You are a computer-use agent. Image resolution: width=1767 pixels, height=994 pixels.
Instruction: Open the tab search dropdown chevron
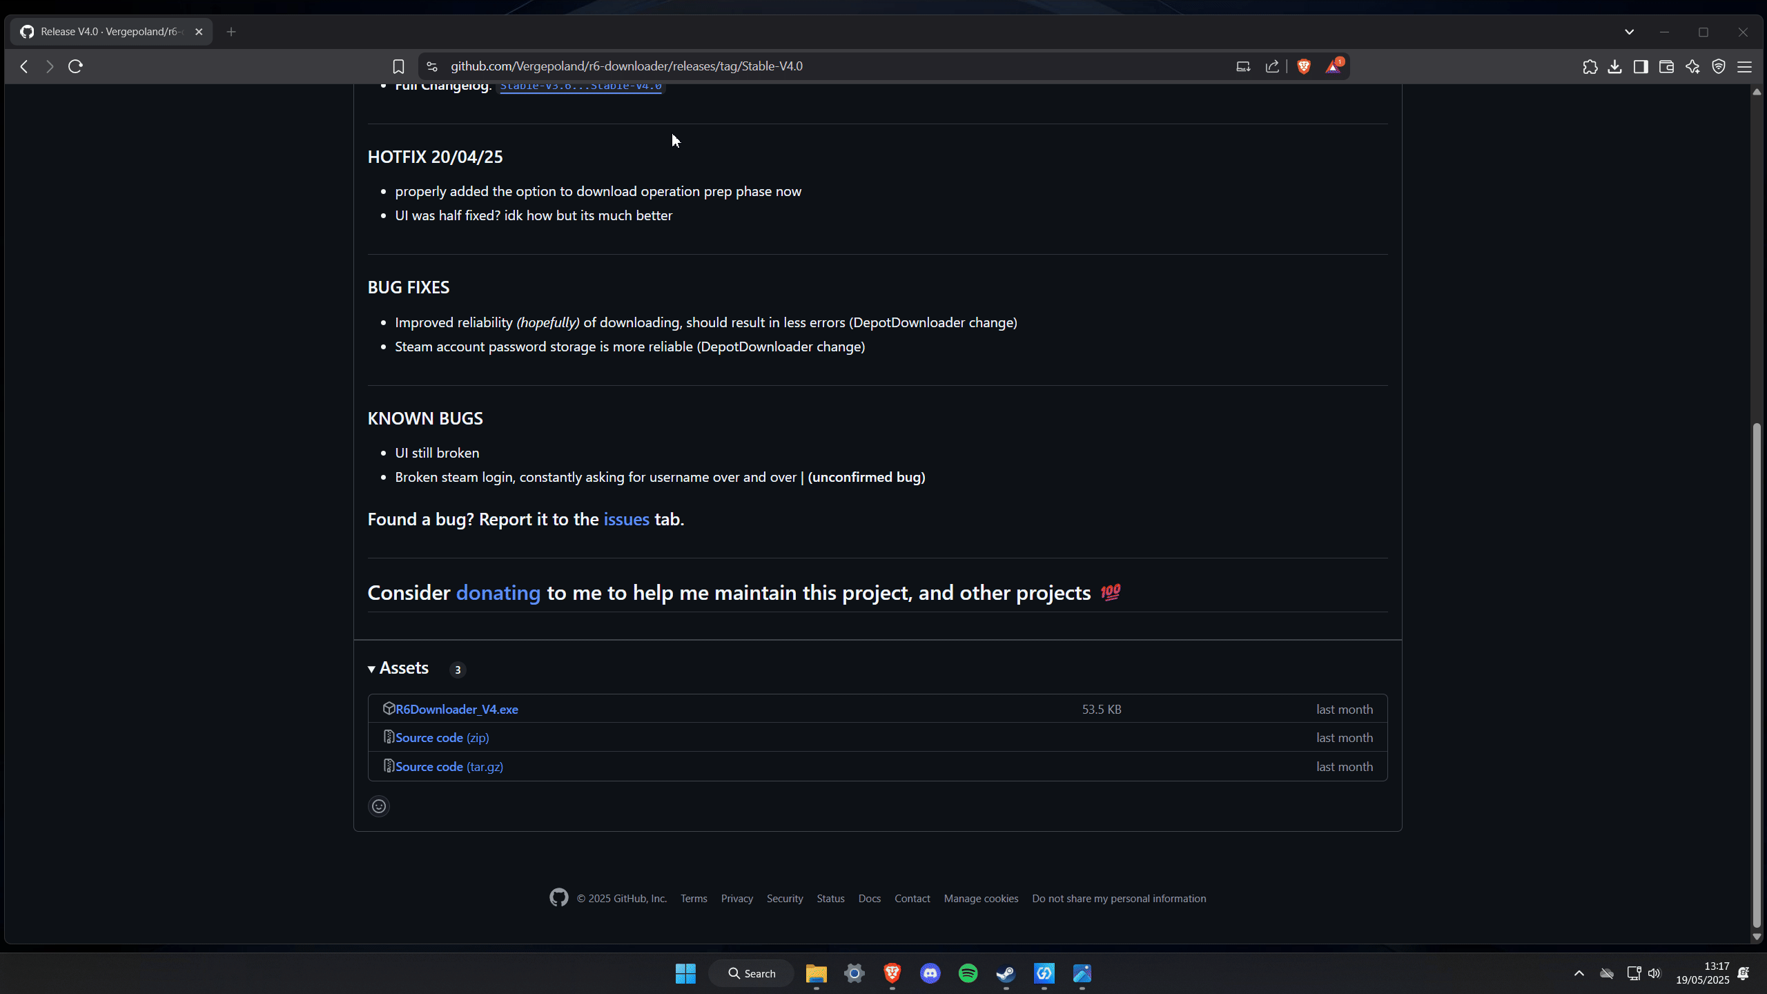coord(1630,32)
